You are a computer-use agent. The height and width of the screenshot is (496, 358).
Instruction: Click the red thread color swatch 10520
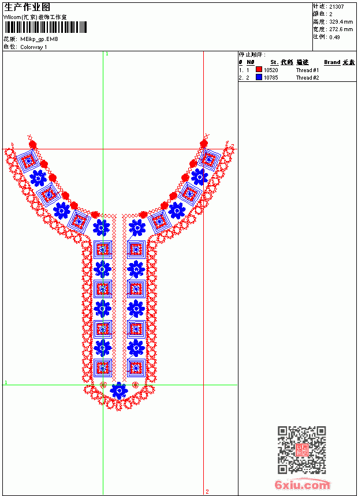pyautogui.click(x=259, y=70)
